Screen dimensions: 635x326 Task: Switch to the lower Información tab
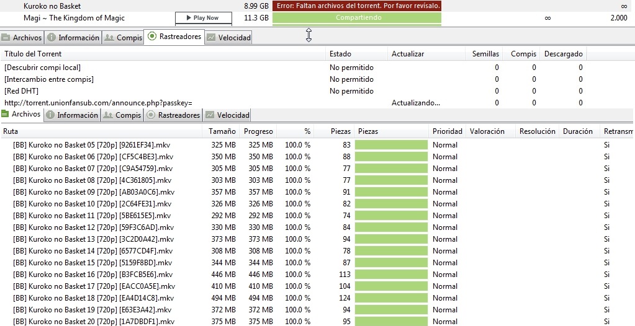pos(71,115)
